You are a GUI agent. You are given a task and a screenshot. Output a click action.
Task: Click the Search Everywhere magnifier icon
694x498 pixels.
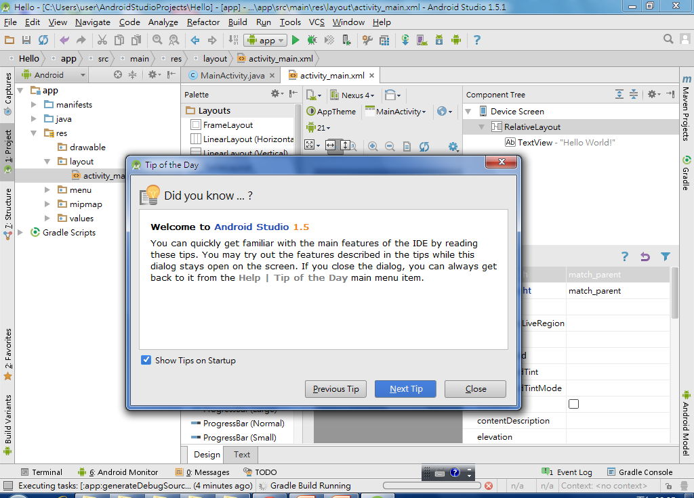click(668, 39)
